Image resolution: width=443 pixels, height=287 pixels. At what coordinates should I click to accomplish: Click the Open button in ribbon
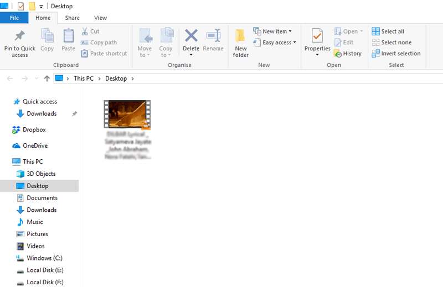348,32
